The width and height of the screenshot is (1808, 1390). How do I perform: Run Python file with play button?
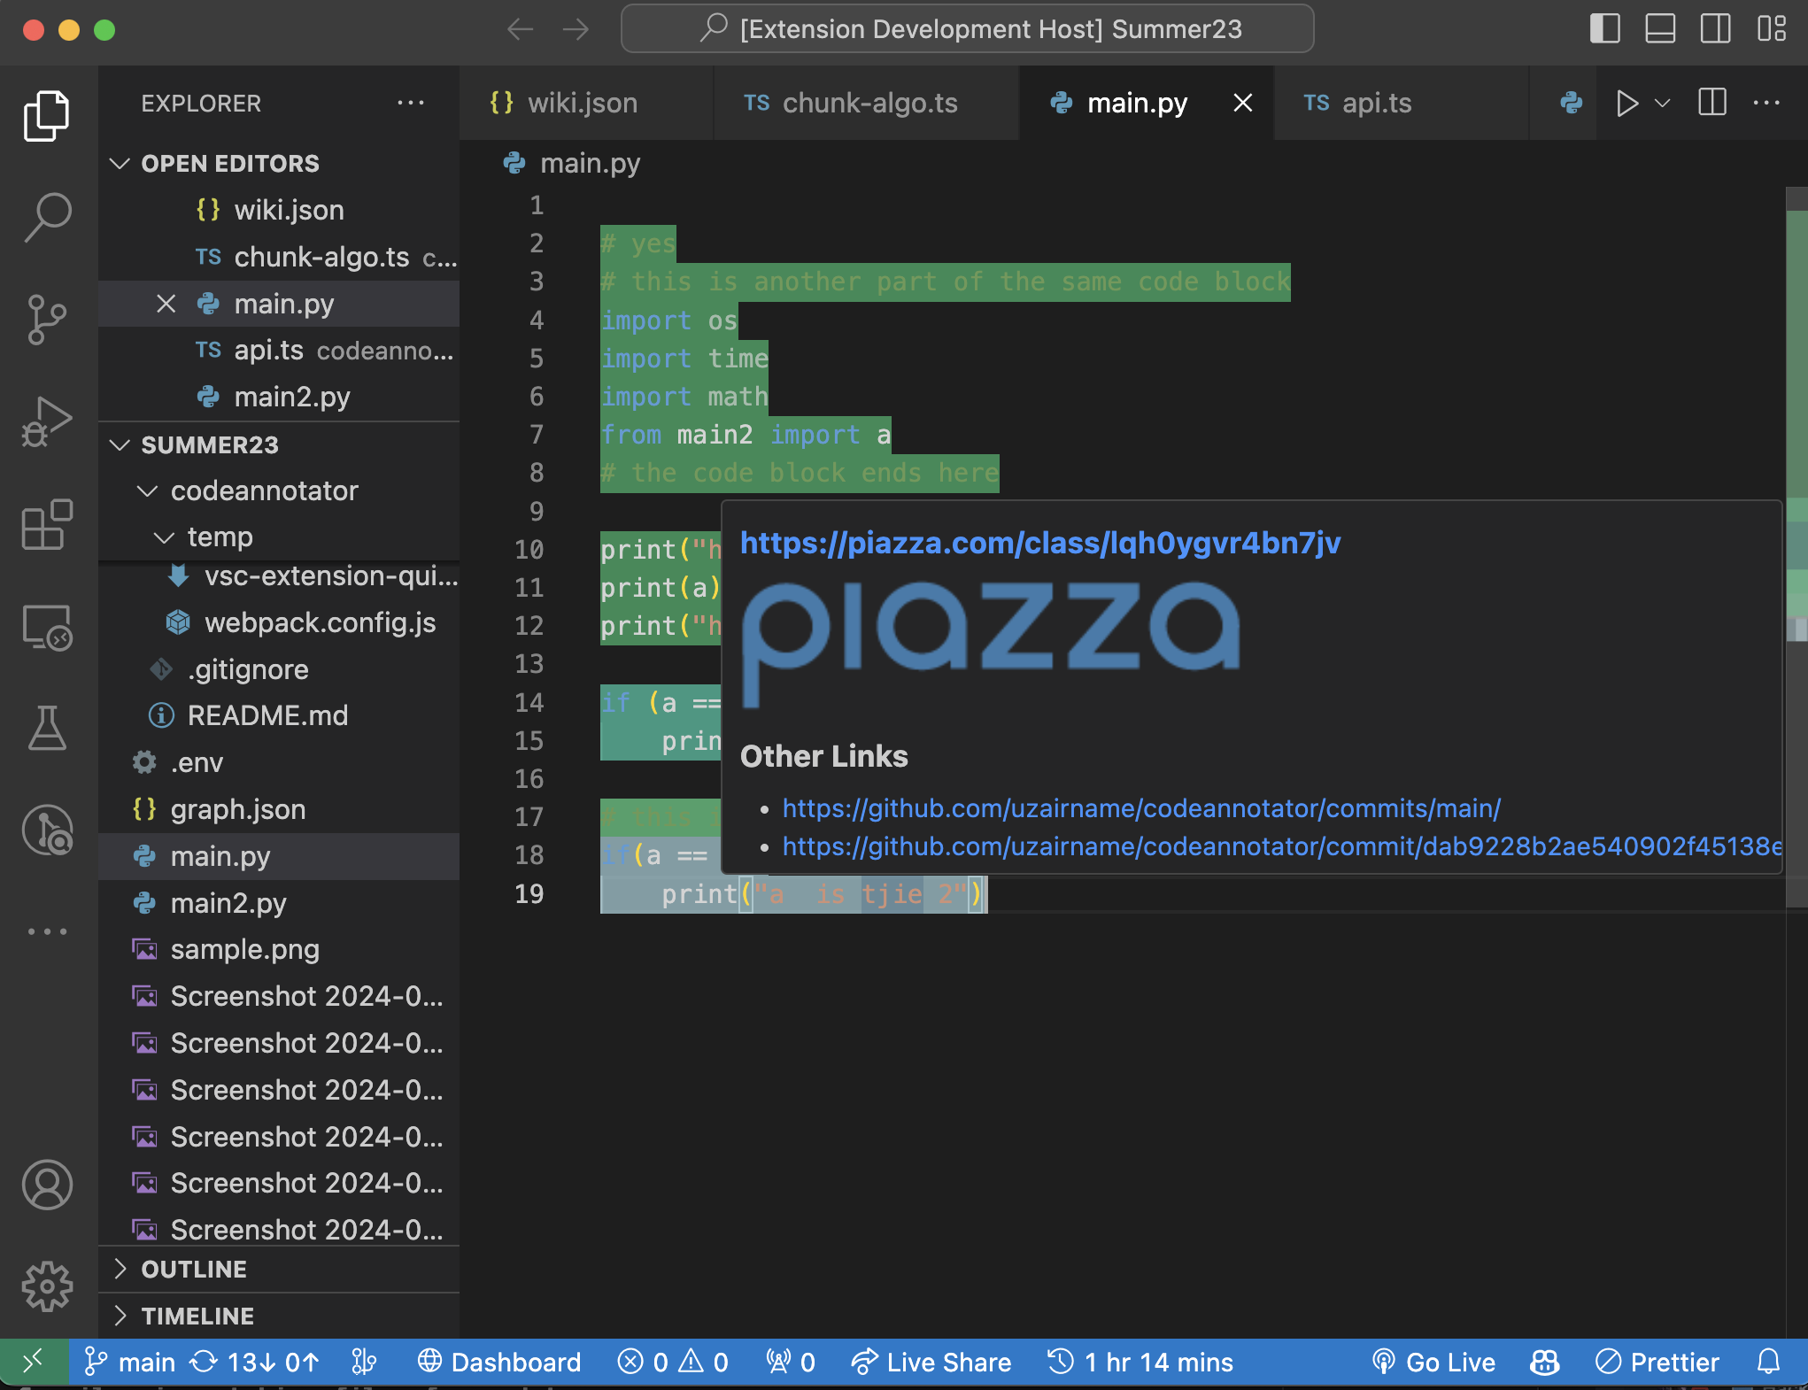(1626, 104)
